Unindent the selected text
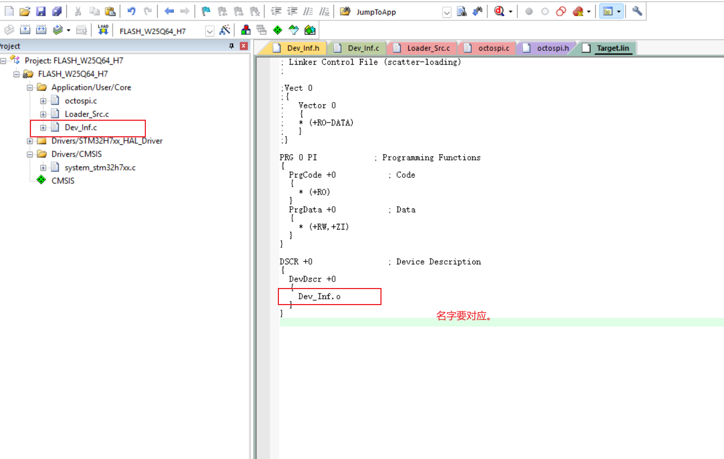The image size is (724, 459). [292, 11]
